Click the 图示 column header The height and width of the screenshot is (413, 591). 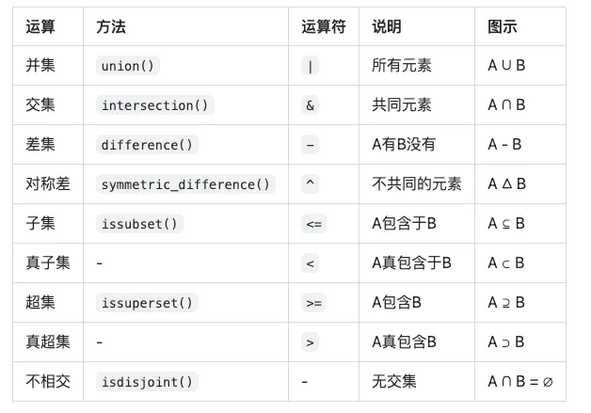(503, 27)
